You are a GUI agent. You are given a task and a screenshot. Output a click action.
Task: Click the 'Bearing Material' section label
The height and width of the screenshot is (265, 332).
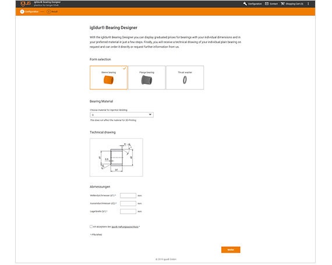point(101,102)
